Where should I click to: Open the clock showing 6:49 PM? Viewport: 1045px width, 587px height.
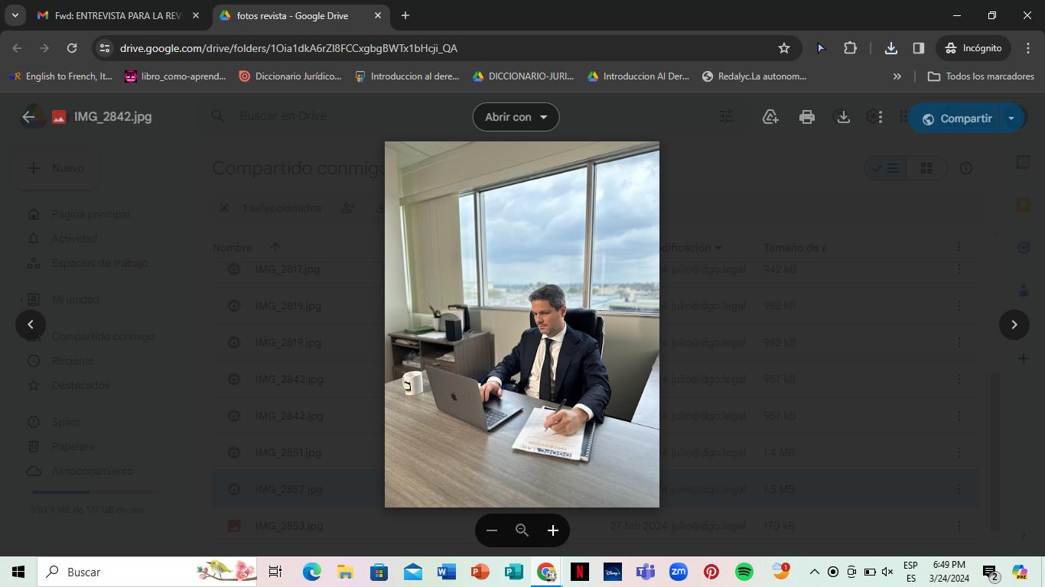coord(949,572)
